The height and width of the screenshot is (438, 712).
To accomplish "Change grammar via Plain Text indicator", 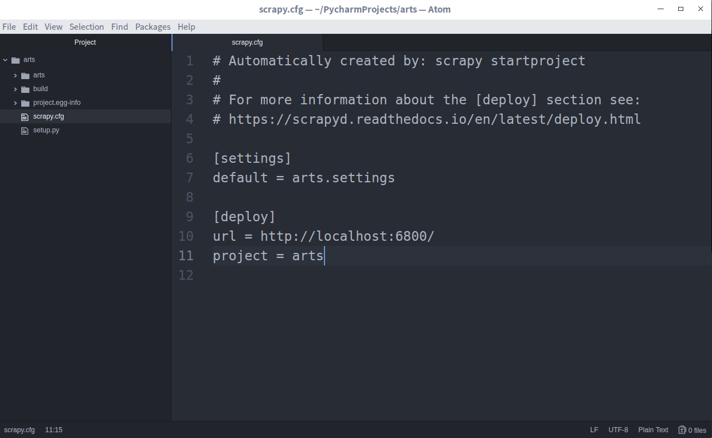I will tap(653, 429).
